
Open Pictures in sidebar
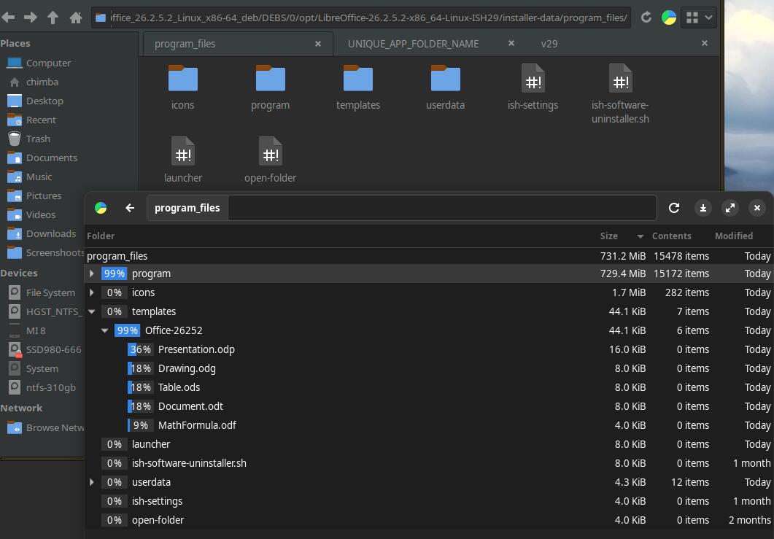point(44,196)
